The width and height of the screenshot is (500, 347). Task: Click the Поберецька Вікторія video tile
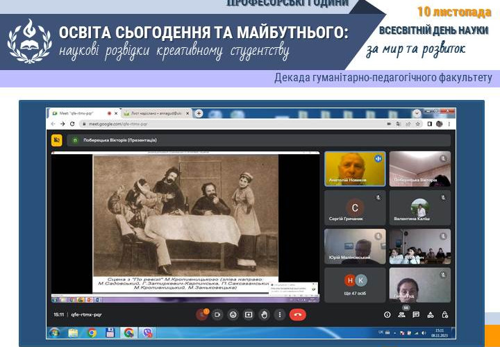tap(420, 169)
